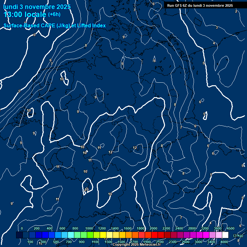
Task: Click the bright green 1000-1100 legend swatch
Action: [x=90, y=235]
